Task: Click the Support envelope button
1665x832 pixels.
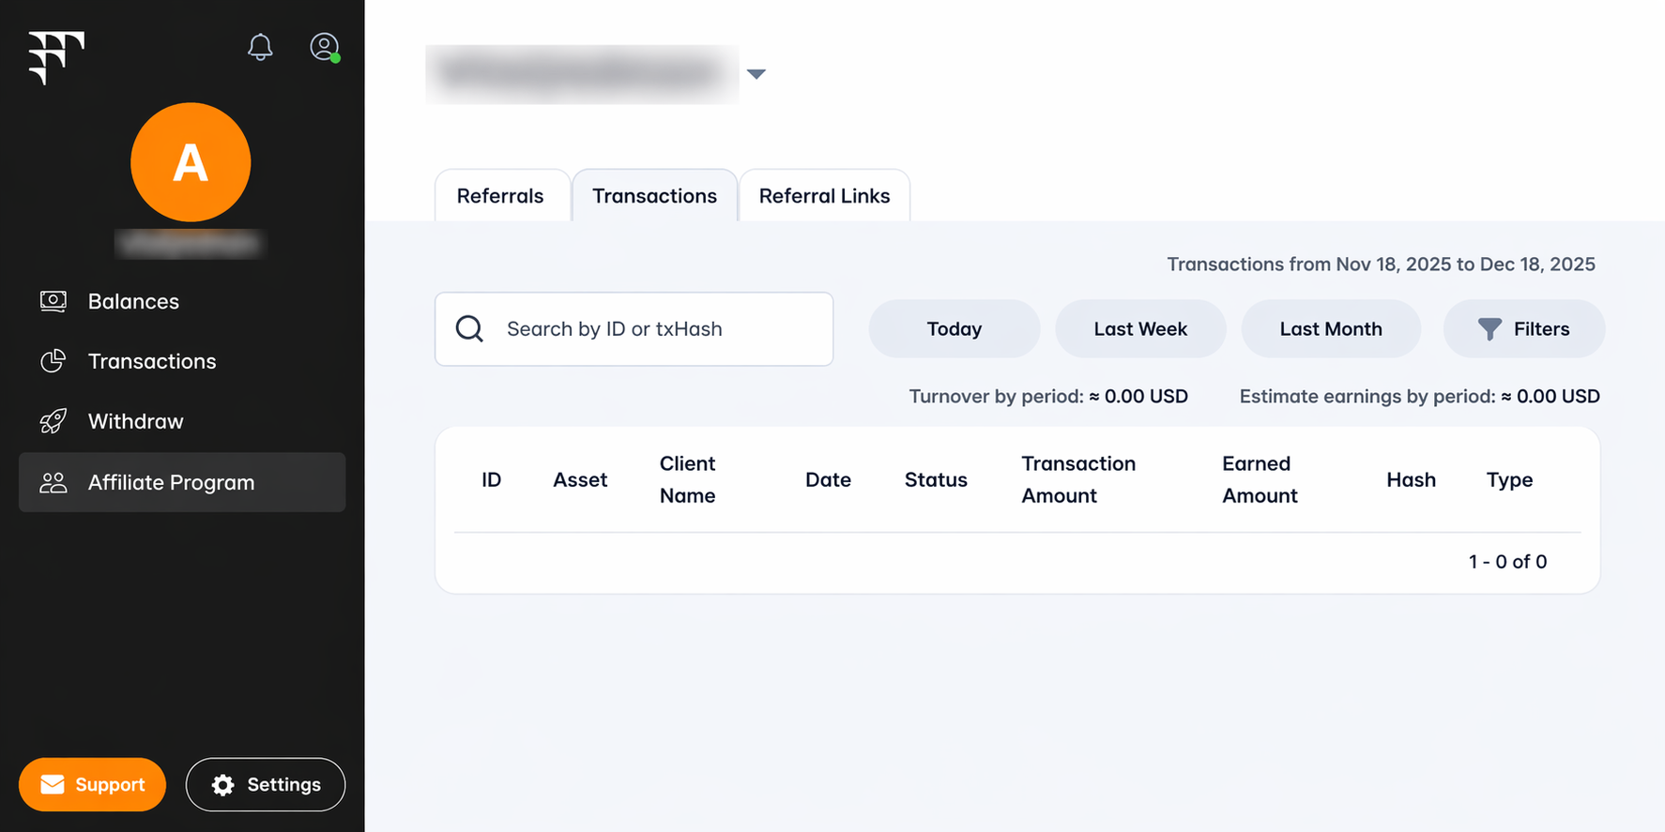Action: (92, 784)
